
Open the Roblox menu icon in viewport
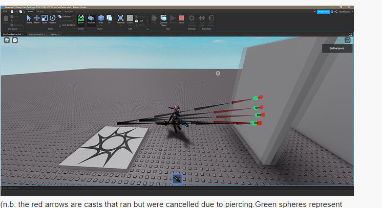7,40
